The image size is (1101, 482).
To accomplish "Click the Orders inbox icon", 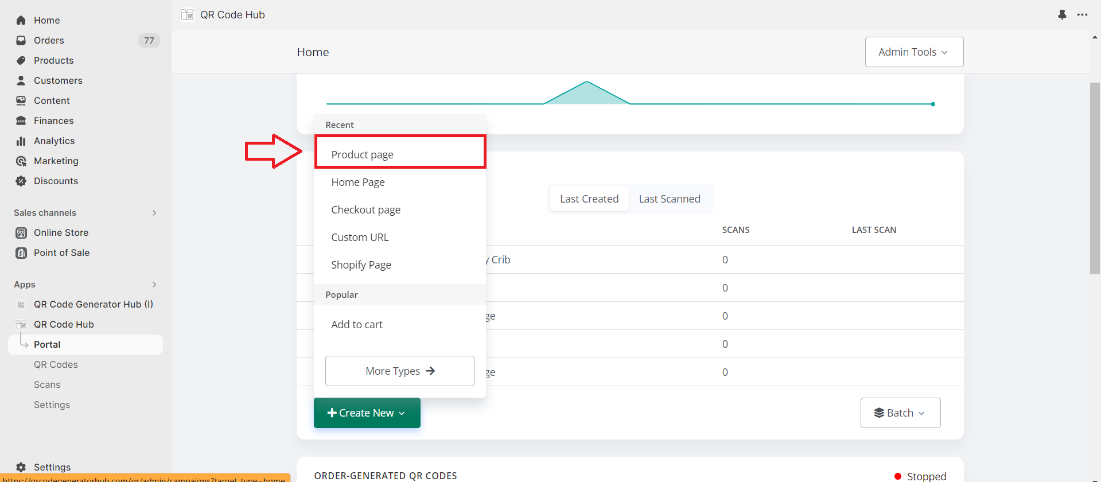I will point(21,40).
